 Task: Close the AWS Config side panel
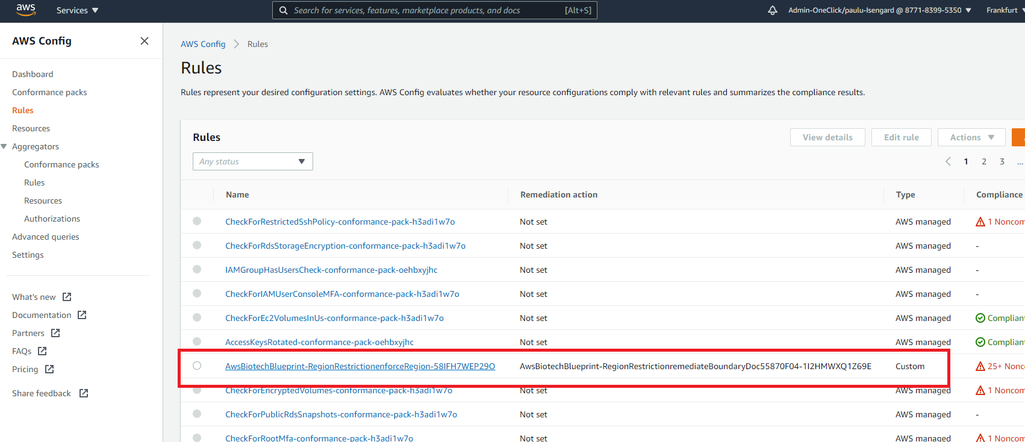point(145,41)
